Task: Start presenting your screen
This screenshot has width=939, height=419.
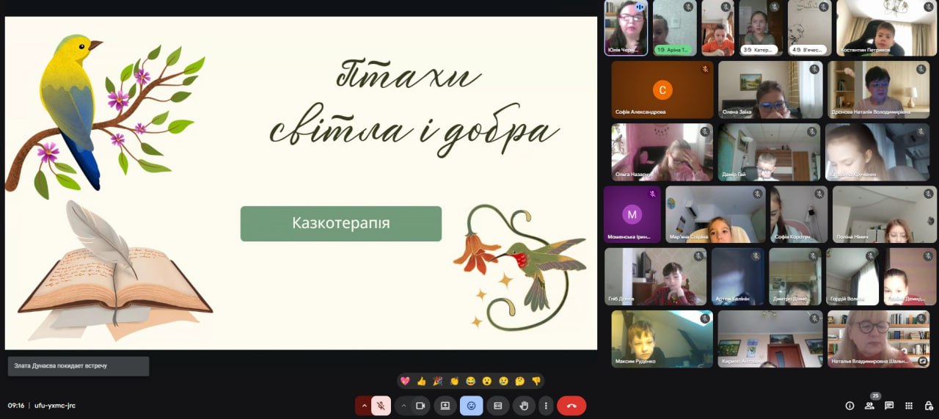Action: point(445,405)
